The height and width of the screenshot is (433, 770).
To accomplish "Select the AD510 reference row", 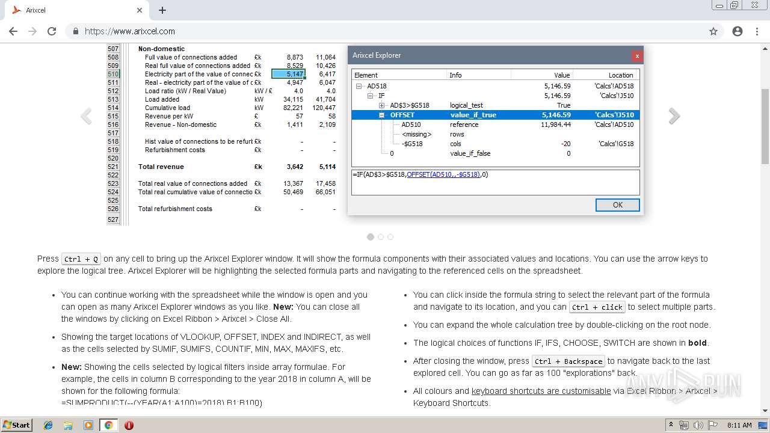I will tap(495, 124).
